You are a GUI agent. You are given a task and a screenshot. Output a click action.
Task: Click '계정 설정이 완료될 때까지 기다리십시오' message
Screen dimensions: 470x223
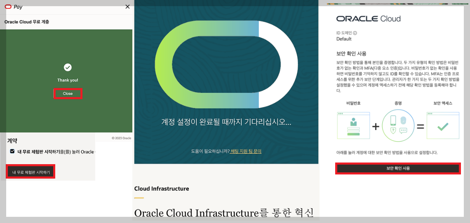[226, 122]
